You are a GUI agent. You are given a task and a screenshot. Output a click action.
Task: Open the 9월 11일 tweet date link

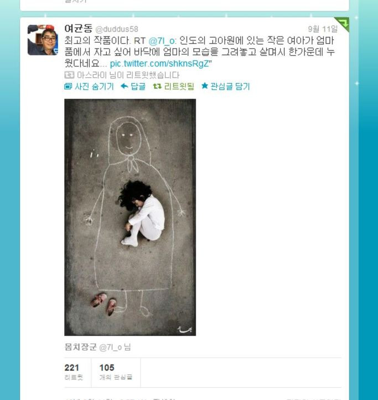tap(323, 29)
